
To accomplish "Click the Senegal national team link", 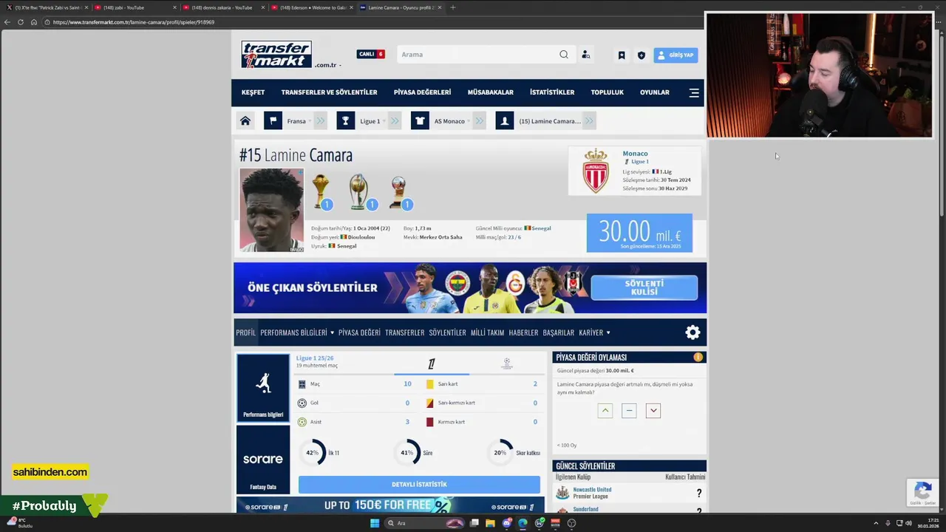I will [541, 228].
